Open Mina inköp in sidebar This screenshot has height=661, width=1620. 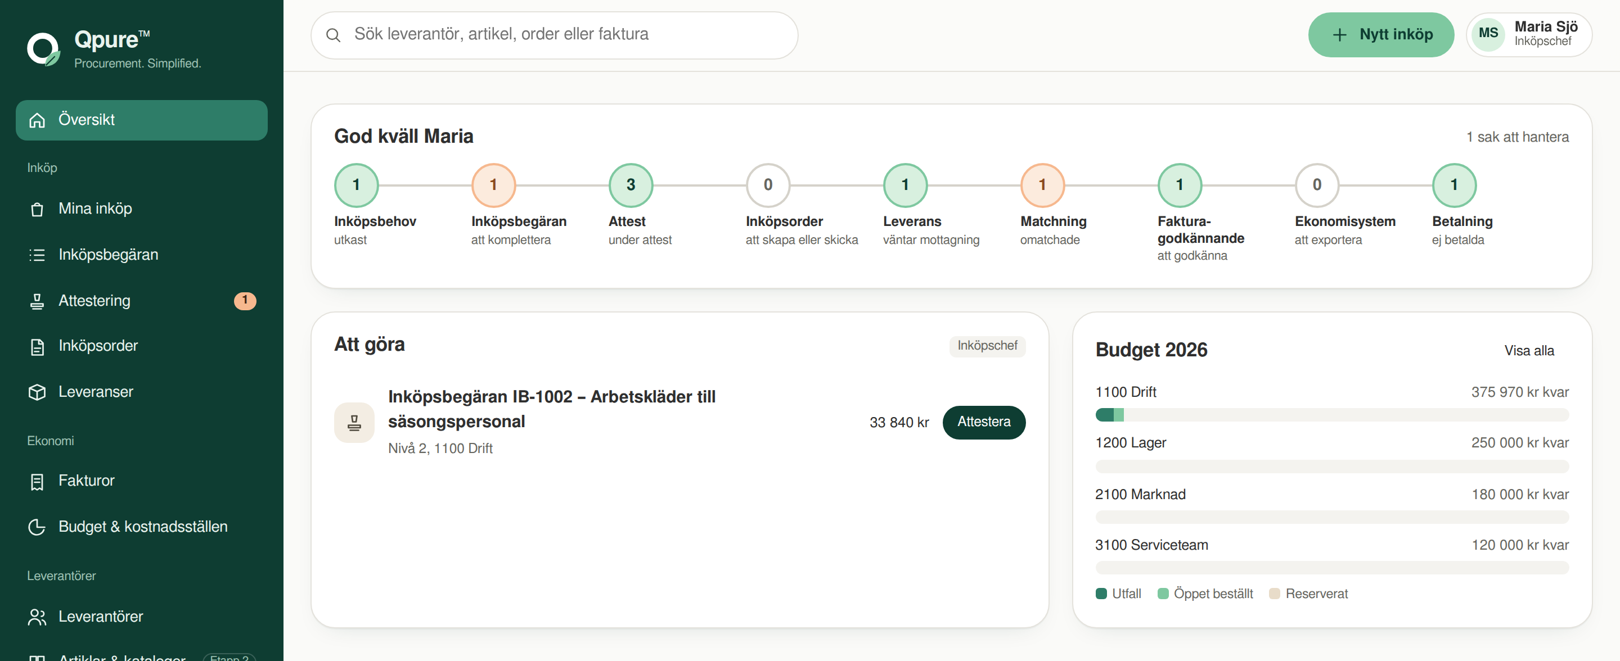(x=142, y=209)
